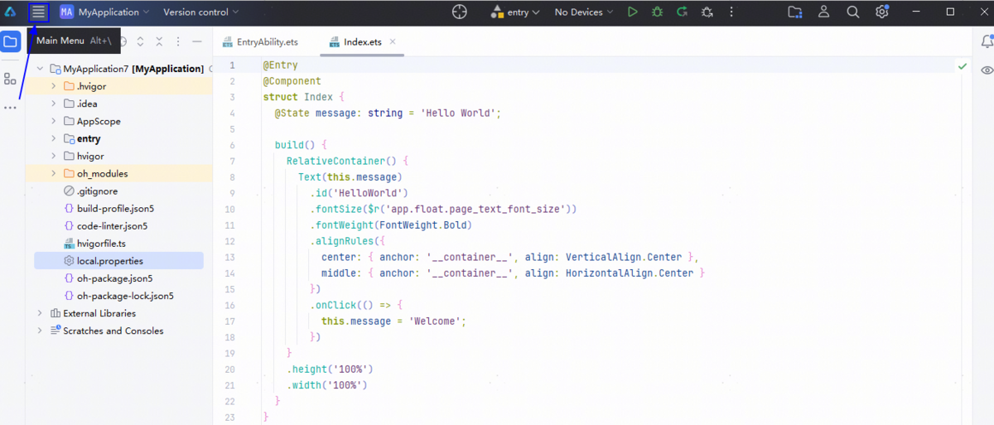
Task: Toggle the Project tool window button
Action: 11,41
